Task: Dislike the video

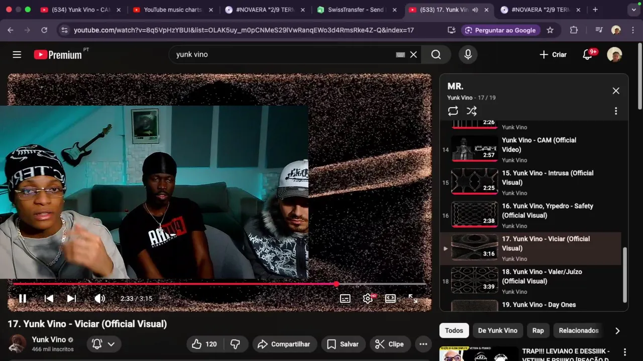Action: point(235,344)
